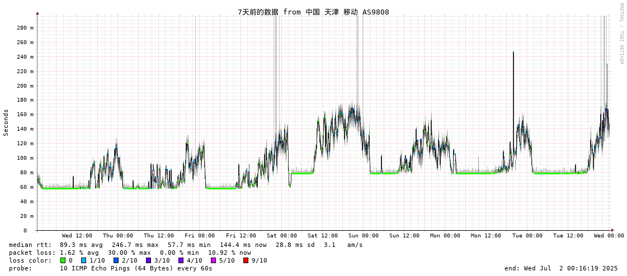The width and height of the screenshot is (627, 276).
Task: Click the 80 m y-axis tick label
Action: coord(27,173)
